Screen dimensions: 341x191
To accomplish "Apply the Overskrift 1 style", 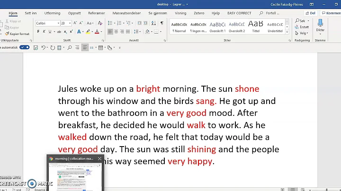I will [x=217, y=27].
